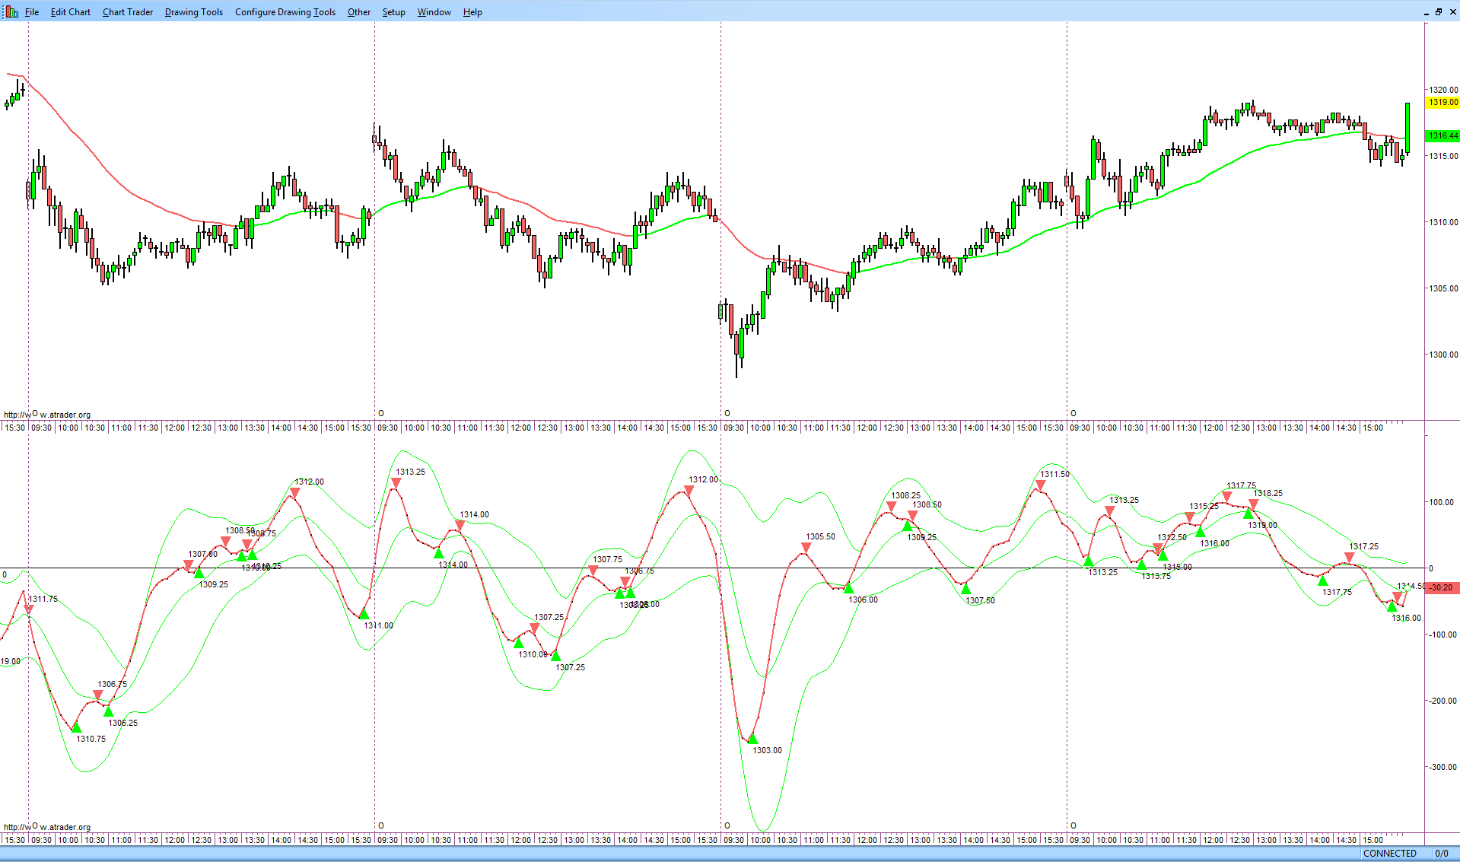Click the red -30.20 indicator value tag

1443,587
